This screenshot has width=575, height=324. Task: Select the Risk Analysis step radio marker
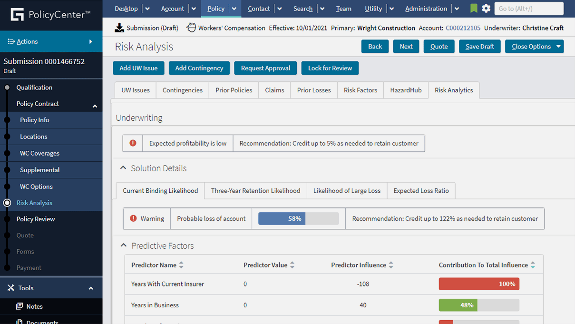[7, 203]
